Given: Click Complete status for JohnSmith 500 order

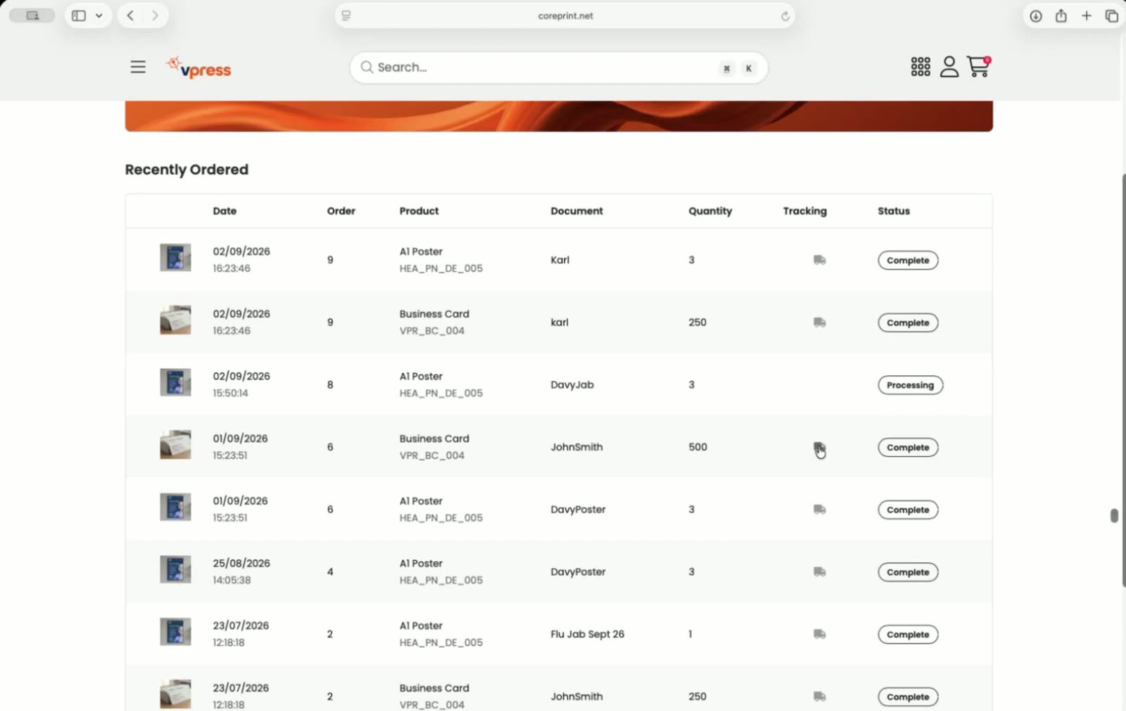Looking at the screenshot, I should tap(908, 447).
